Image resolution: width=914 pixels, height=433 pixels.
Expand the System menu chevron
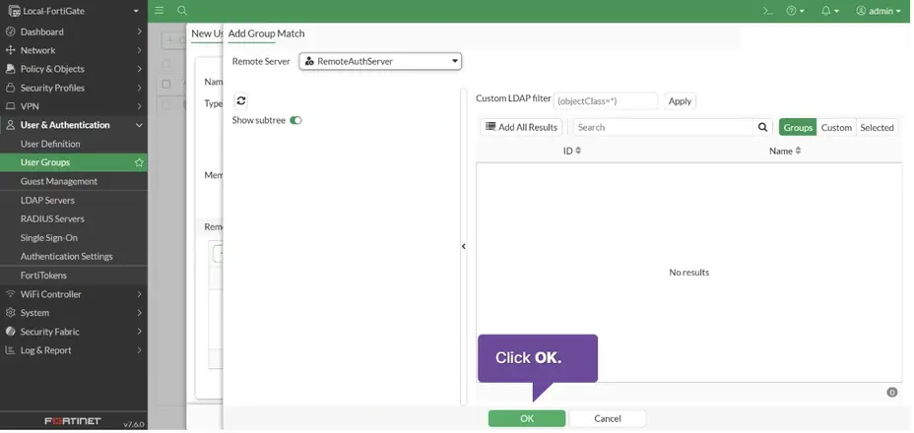tap(139, 312)
